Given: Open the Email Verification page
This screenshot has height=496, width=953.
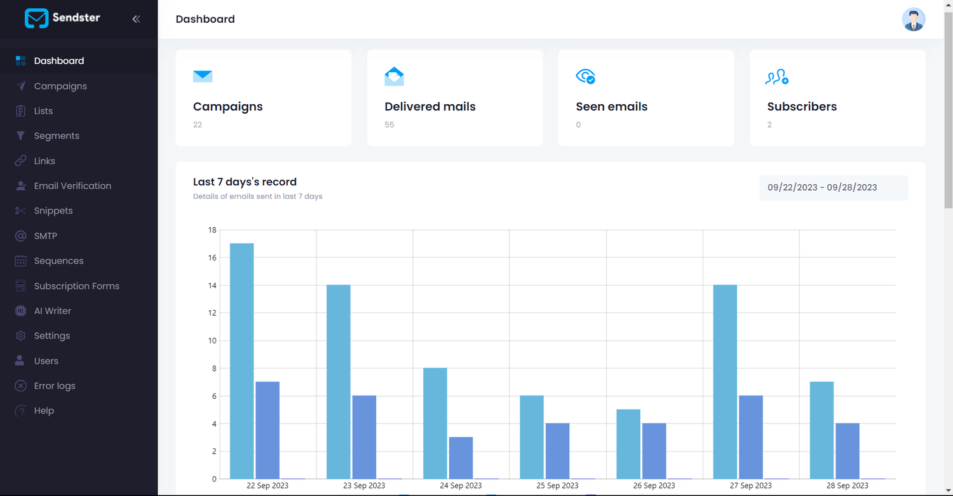Looking at the screenshot, I should [x=21, y=185].
